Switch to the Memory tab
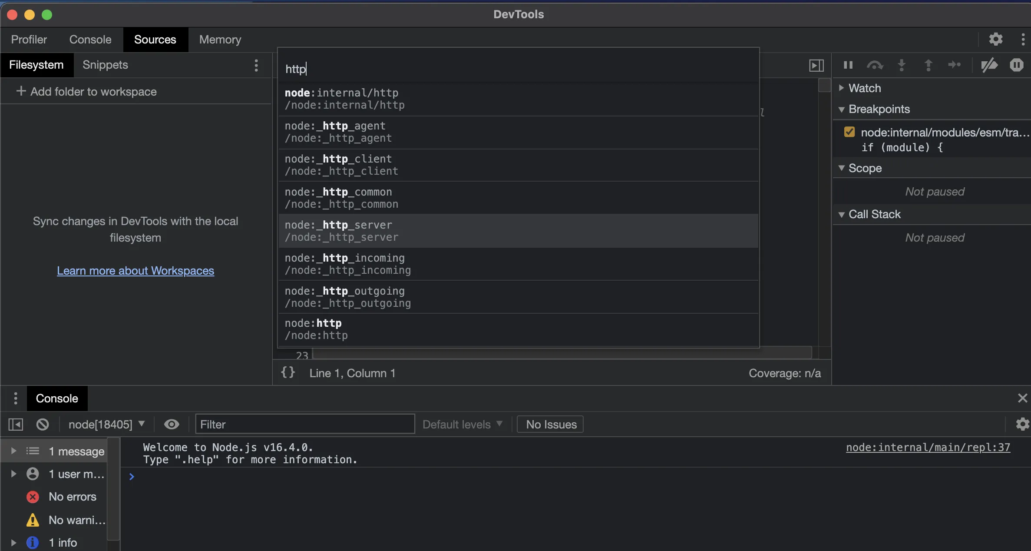1031x551 pixels. tap(220, 40)
